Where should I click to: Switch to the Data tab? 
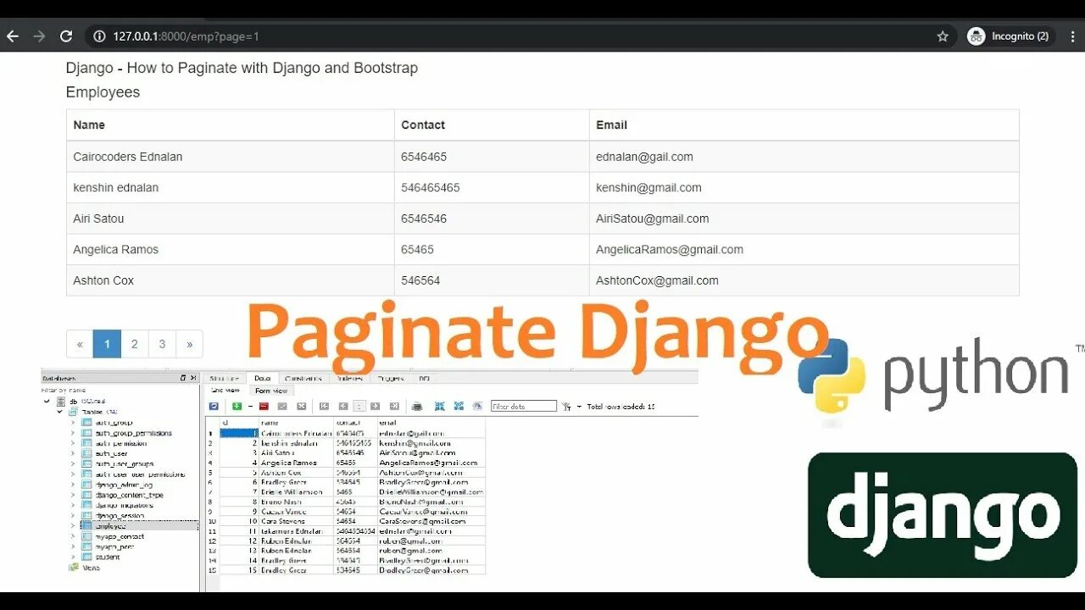tap(263, 378)
